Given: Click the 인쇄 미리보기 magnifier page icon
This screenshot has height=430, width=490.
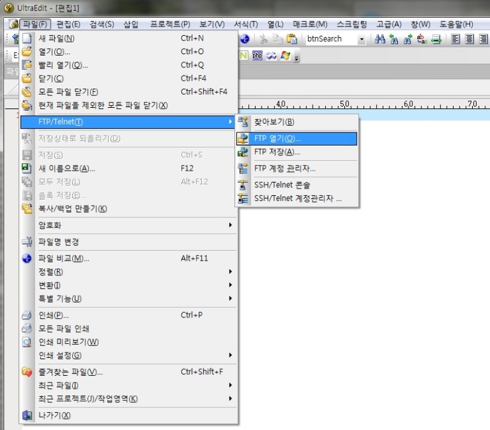Looking at the screenshot, I should pos(27,342).
